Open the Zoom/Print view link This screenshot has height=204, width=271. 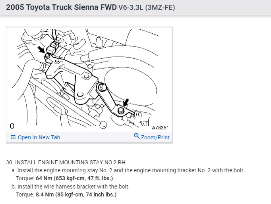pyautogui.click(x=155, y=137)
